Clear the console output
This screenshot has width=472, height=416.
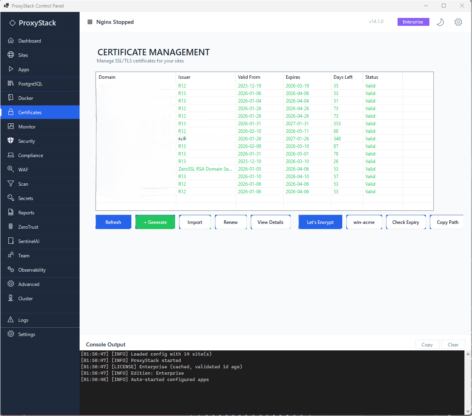[x=453, y=344]
